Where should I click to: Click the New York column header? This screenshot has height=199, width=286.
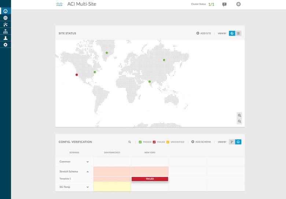click(x=150, y=152)
